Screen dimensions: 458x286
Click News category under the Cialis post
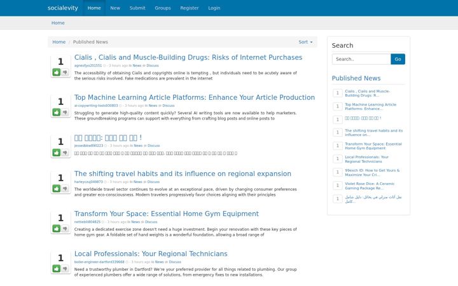[x=137, y=65]
